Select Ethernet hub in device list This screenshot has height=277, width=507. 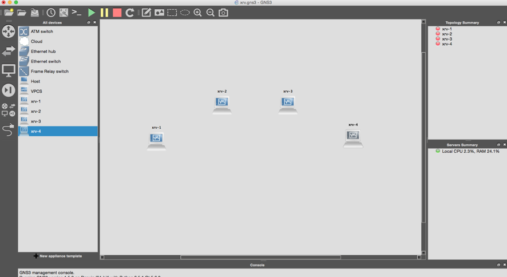click(58, 52)
